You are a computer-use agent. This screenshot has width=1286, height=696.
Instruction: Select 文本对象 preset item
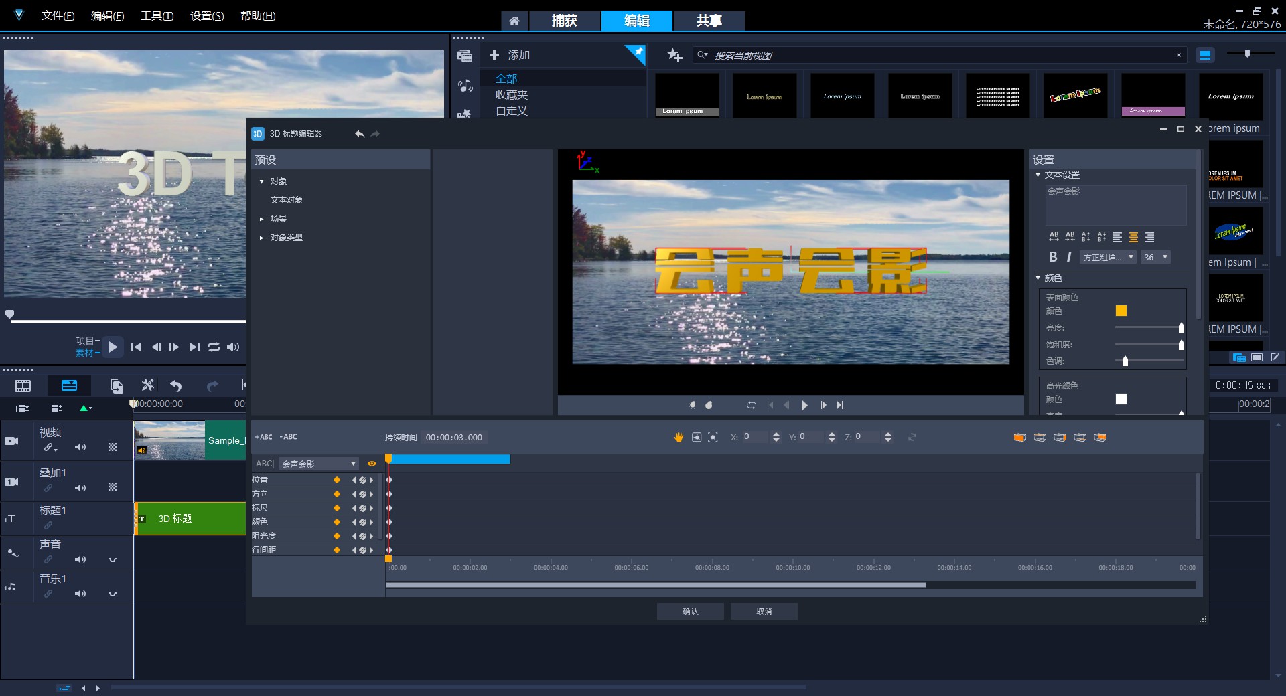pos(287,200)
